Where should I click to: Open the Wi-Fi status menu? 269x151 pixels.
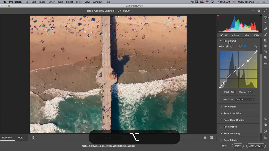point(207,2)
